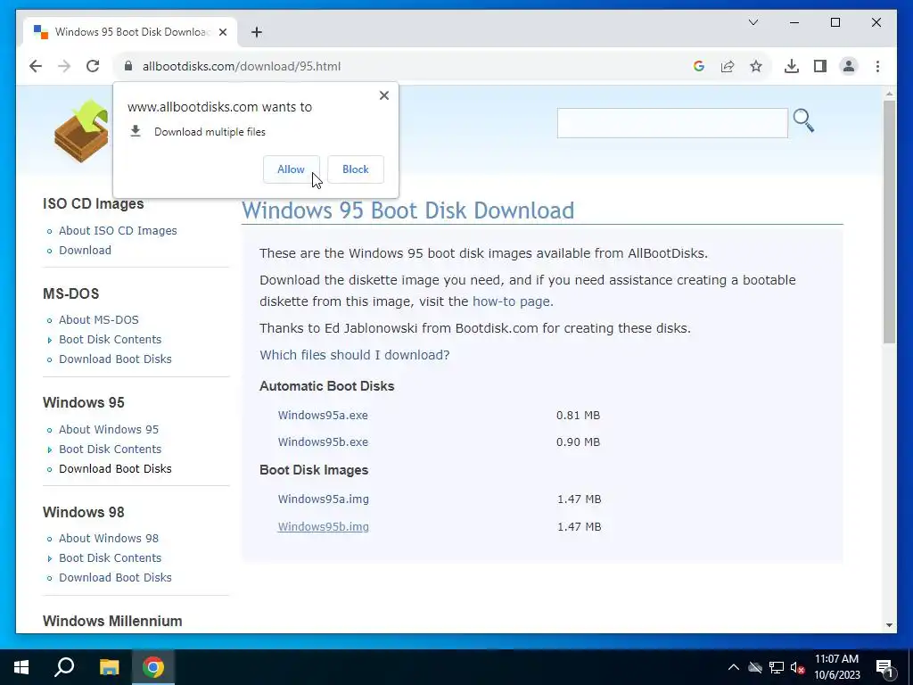This screenshot has height=685, width=913.
Task: Open the Chrome three-dot menu
Action: pos(877,66)
